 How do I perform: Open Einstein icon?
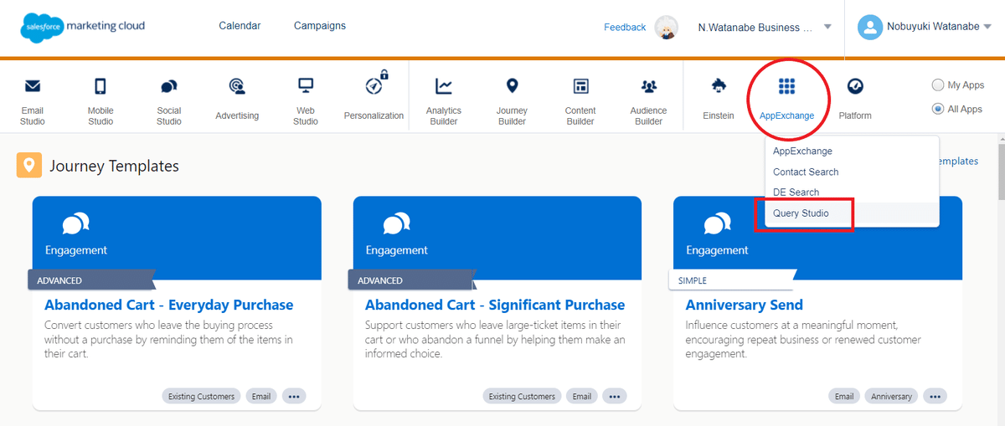(x=719, y=85)
